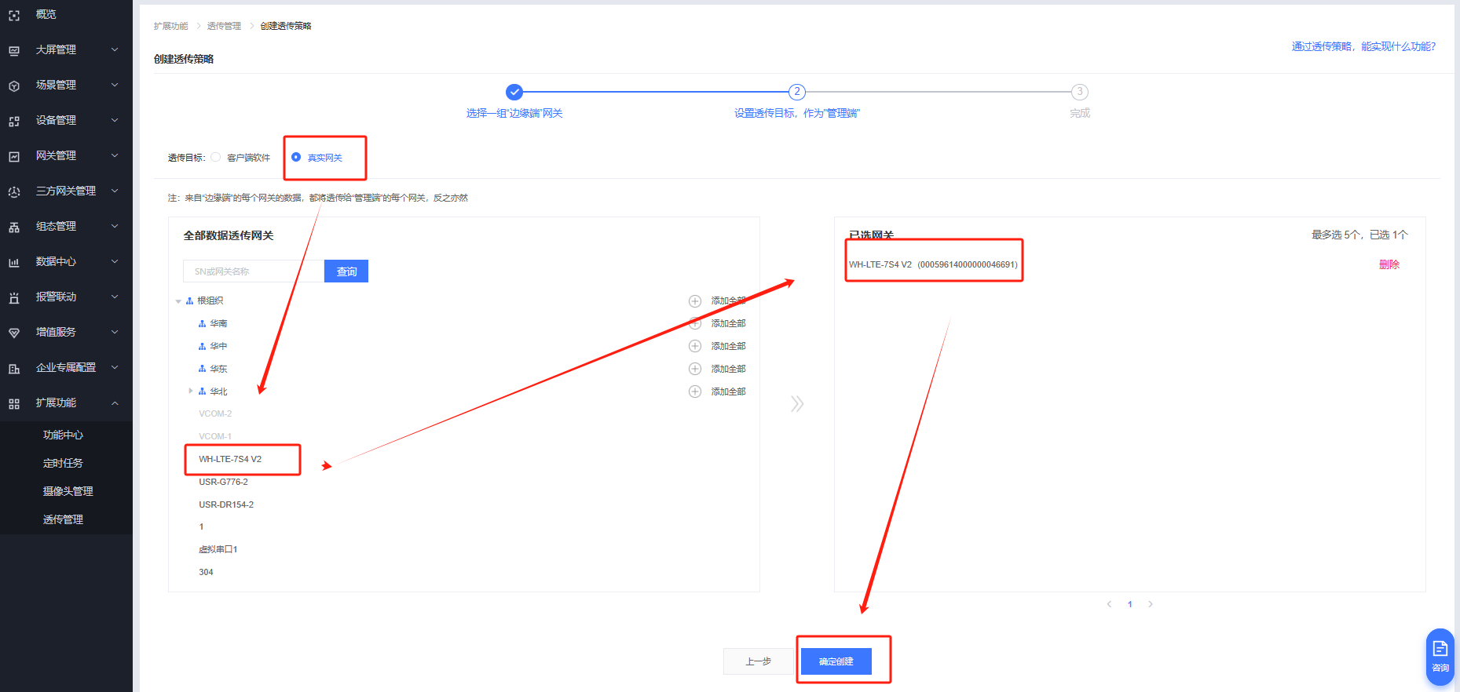Select gateway USR-G776-2 in the list

click(x=223, y=482)
